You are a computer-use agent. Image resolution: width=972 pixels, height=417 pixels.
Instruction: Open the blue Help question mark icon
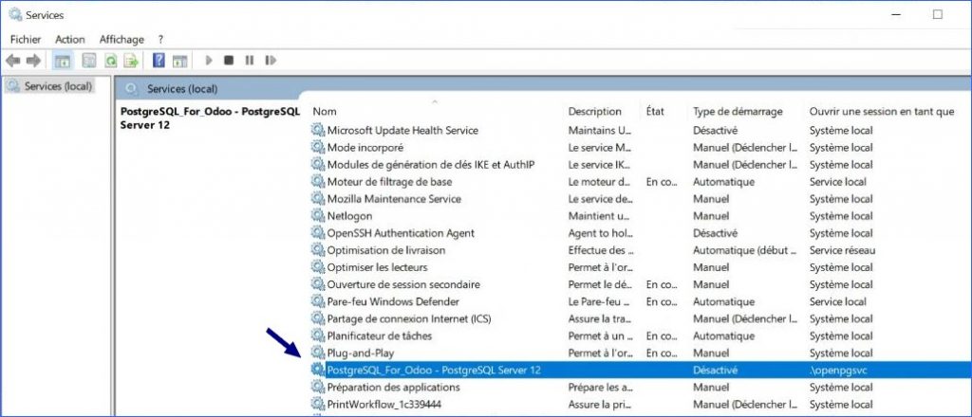click(159, 61)
